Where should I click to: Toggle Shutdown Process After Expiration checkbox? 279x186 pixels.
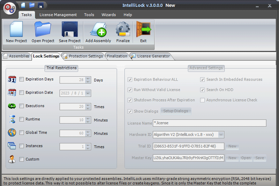pos(130,100)
